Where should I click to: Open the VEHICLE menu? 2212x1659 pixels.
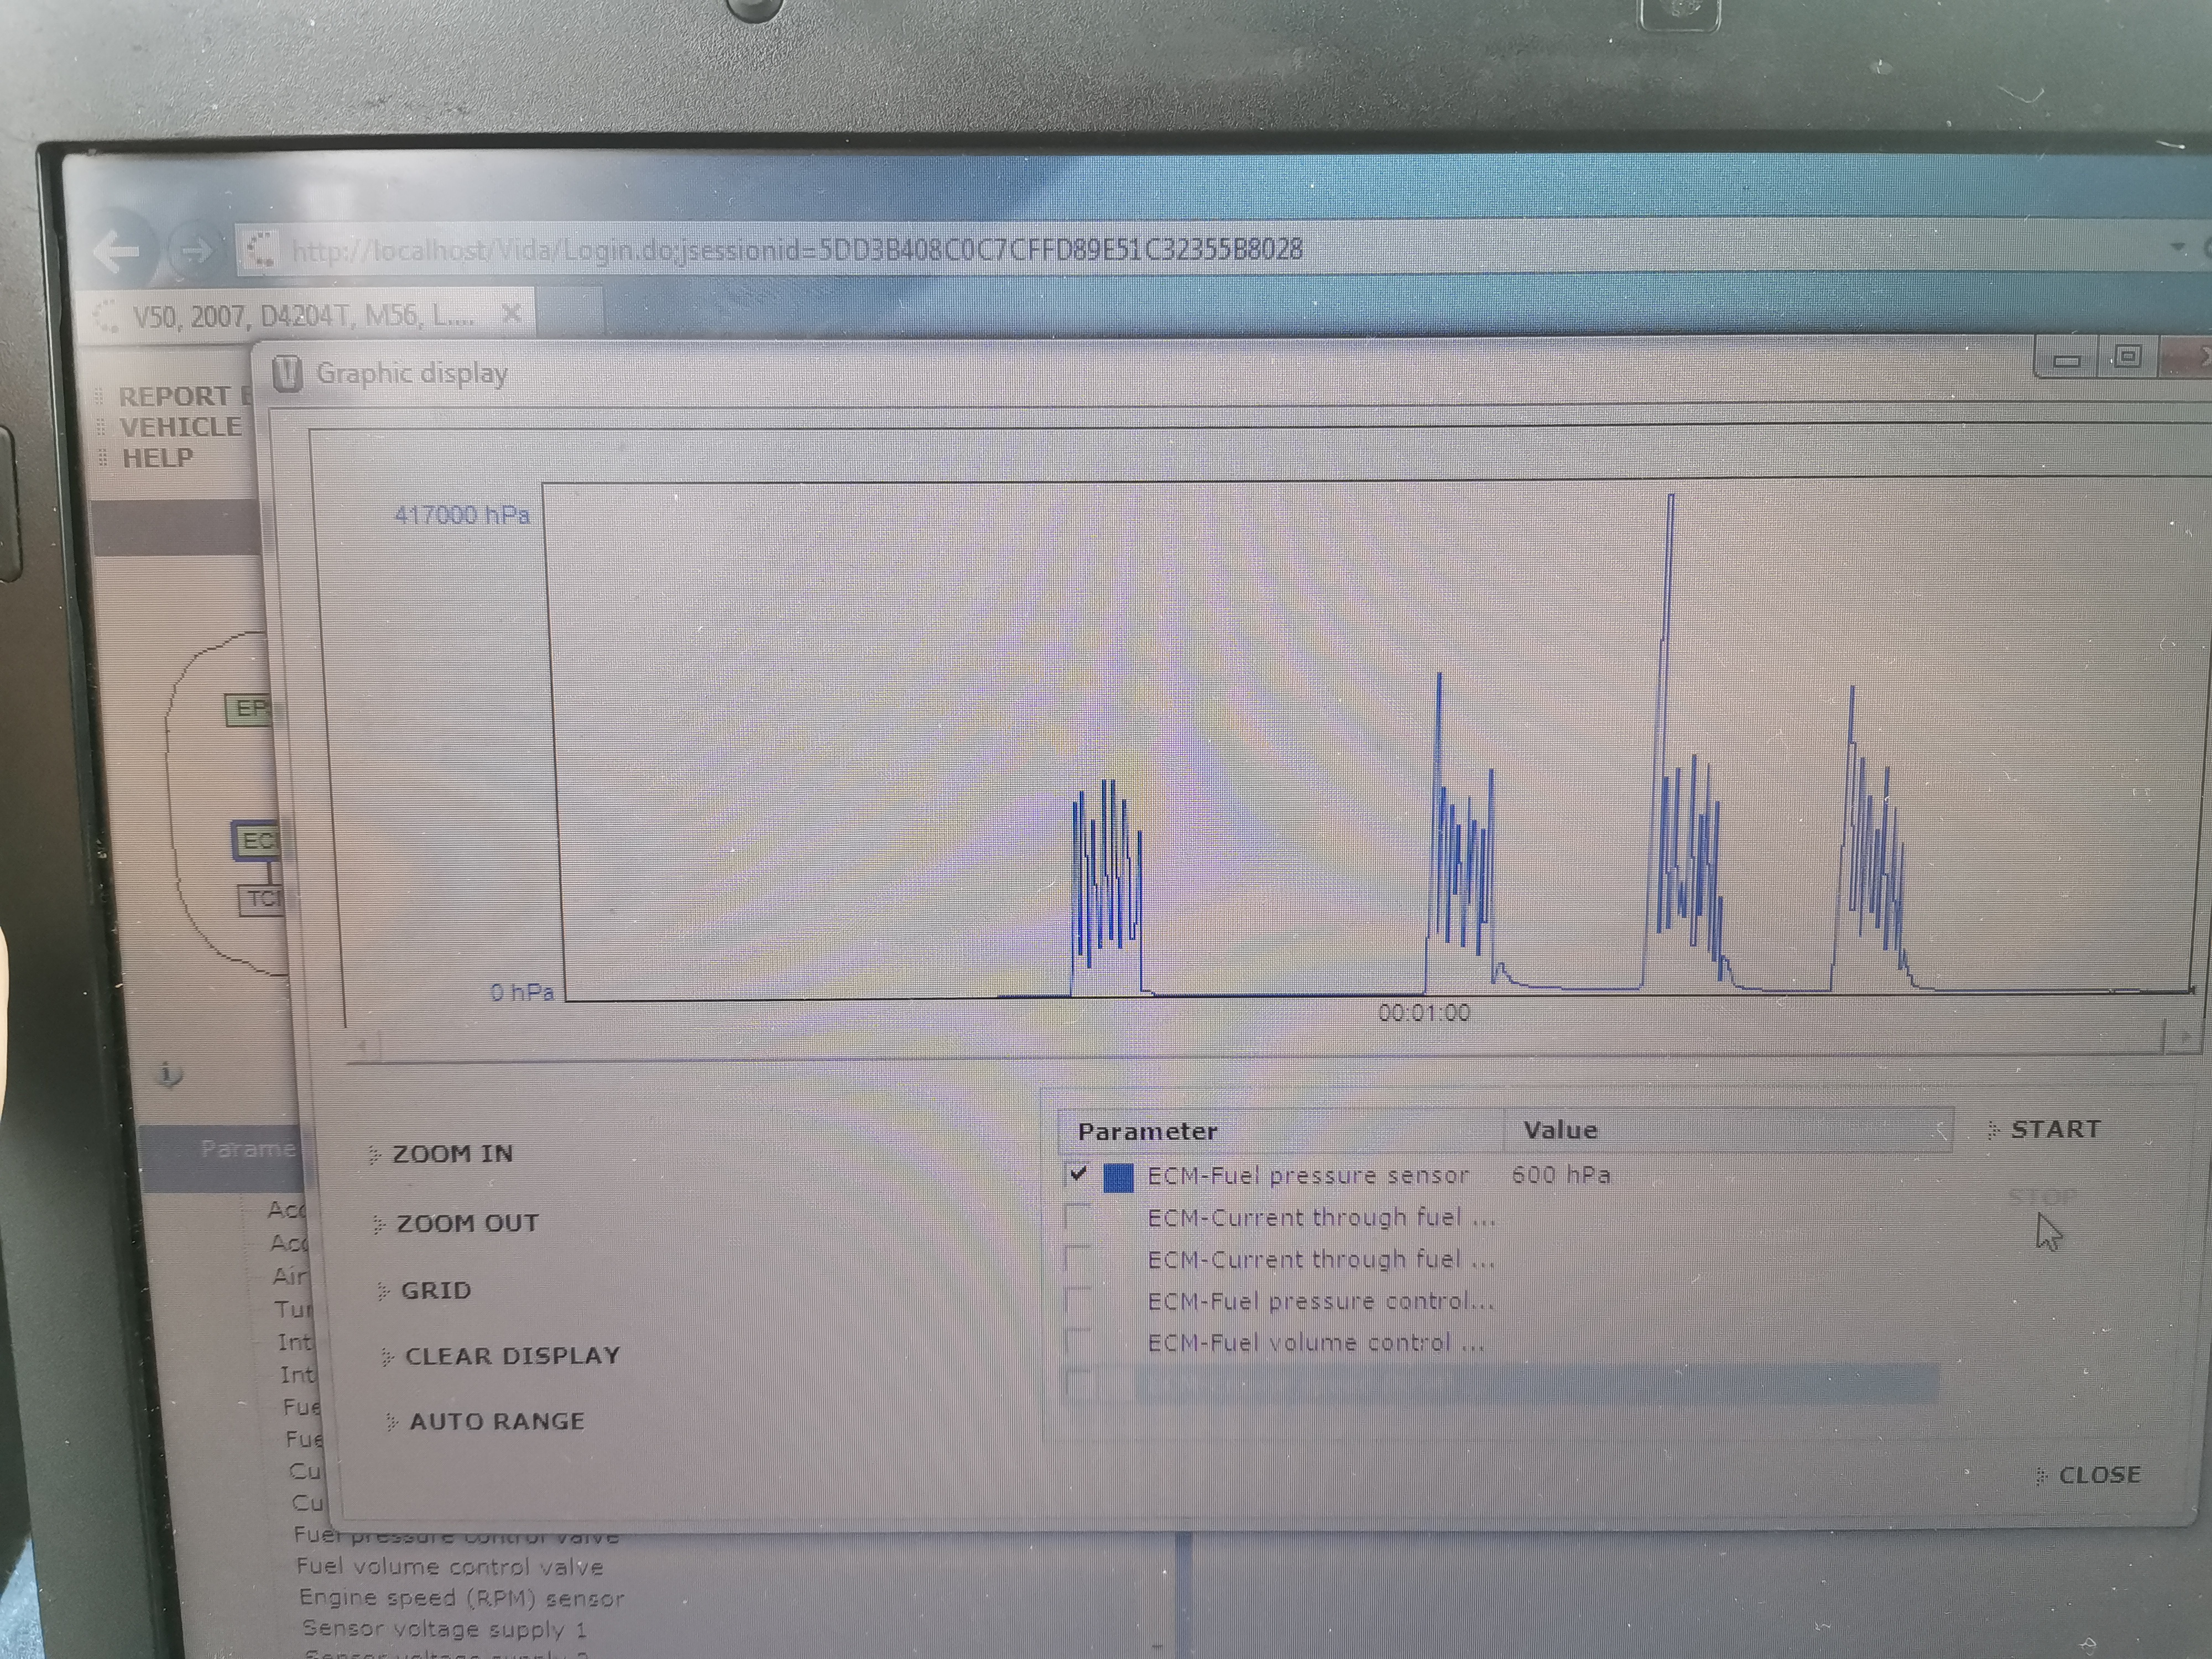coord(180,427)
